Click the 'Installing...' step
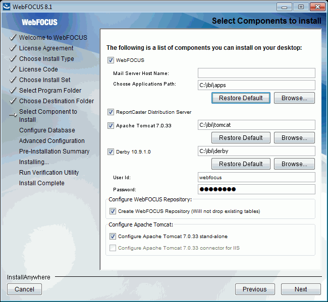Image resolution: width=328 pixels, height=302 pixels. click(34, 162)
